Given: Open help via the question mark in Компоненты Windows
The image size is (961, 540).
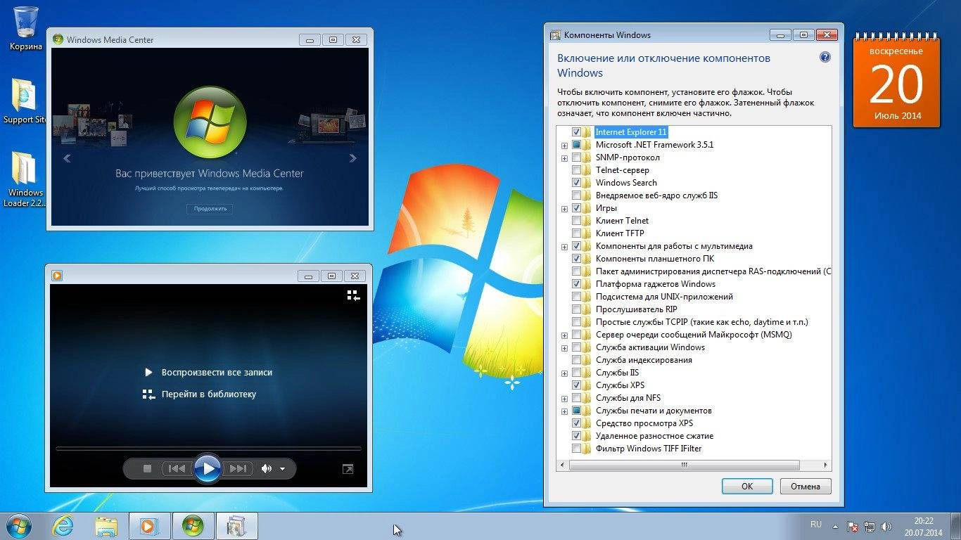Looking at the screenshot, I should pos(825,57).
